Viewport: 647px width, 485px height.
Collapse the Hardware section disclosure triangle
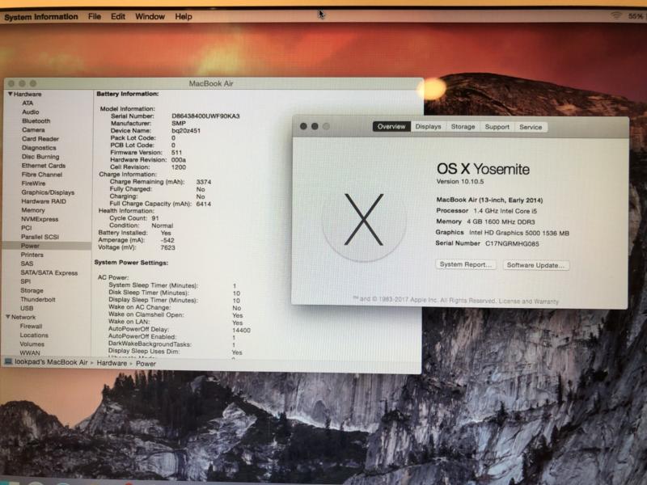click(10, 95)
